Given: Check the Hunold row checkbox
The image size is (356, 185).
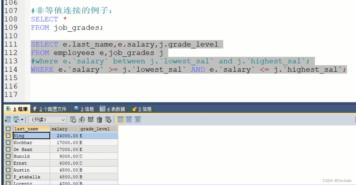Looking at the screenshot, I should point(8,156).
